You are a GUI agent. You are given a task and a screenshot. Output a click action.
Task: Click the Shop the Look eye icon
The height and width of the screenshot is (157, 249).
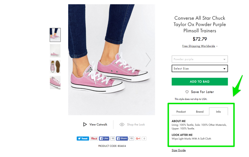click(122, 125)
